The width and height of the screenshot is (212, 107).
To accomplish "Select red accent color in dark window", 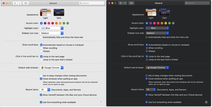I will pos(158,23).
